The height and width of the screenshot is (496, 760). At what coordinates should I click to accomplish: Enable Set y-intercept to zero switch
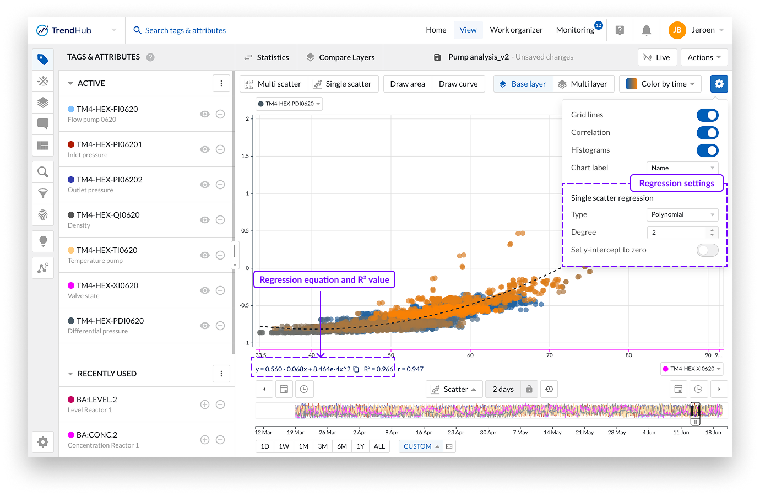click(x=707, y=250)
